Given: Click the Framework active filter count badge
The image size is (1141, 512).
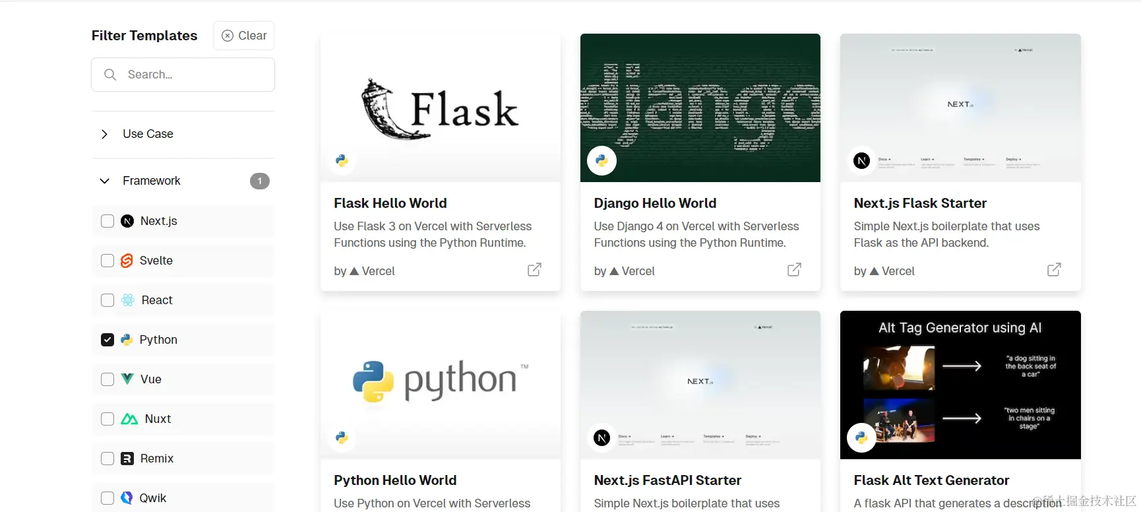Looking at the screenshot, I should point(260,181).
